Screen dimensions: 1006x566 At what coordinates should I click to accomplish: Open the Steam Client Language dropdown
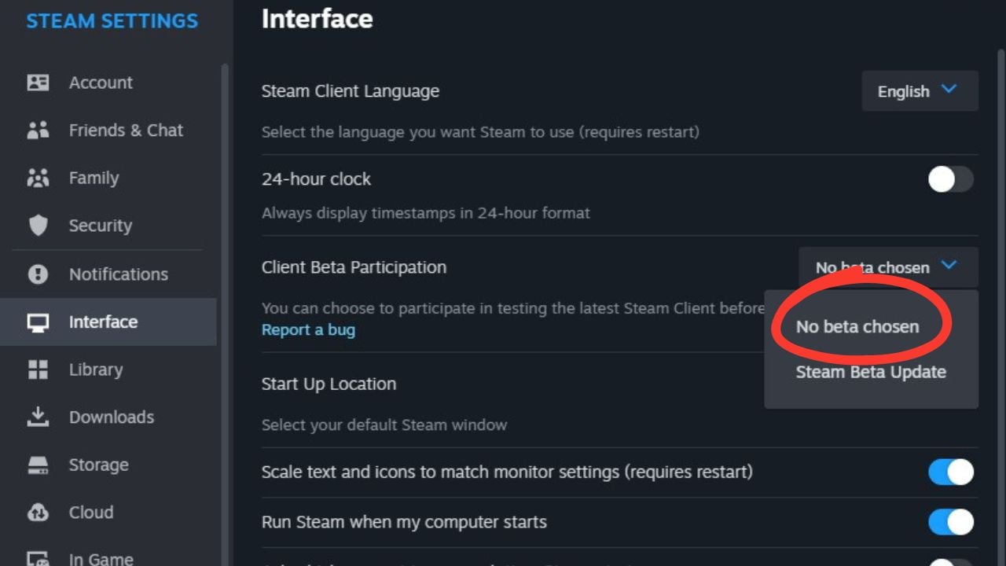pyautogui.click(x=920, y=90)
